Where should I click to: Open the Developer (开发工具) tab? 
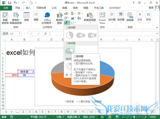click(x=99, y=8)
